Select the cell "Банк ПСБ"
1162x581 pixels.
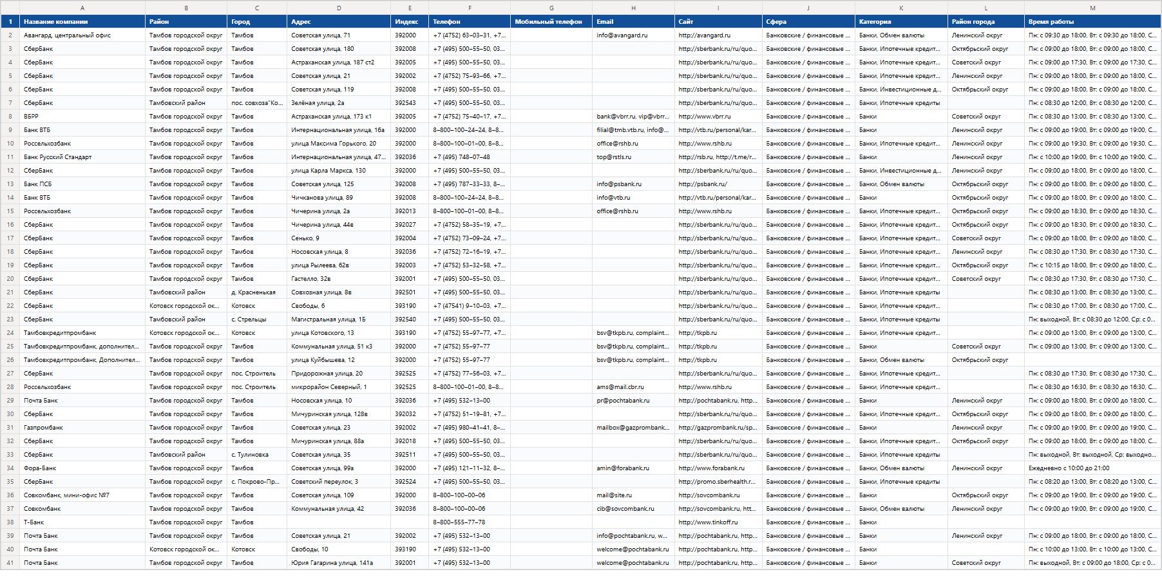(x=82, y=184)
